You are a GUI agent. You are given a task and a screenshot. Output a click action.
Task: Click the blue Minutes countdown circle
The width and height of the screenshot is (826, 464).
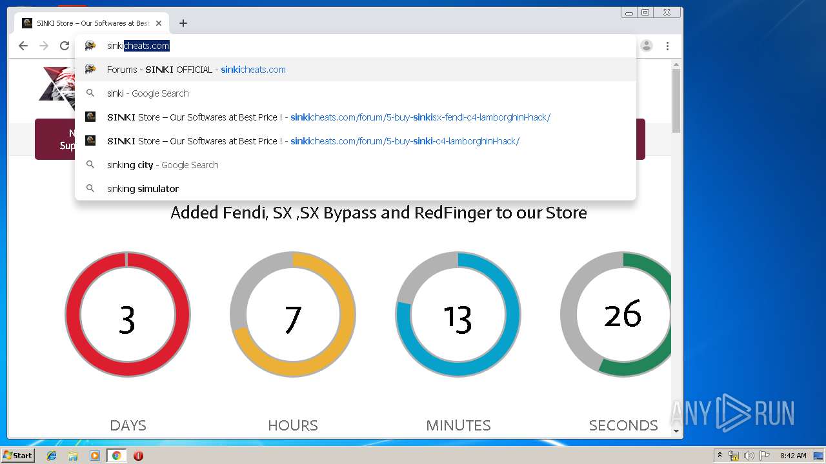pyautogui.click(x=458, y=314)
